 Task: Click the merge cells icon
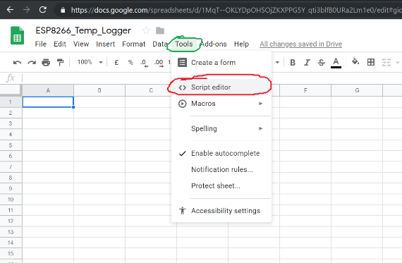[x=386, y=62]
